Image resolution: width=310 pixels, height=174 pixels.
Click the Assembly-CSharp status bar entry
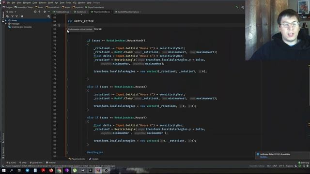coord(257,166)
